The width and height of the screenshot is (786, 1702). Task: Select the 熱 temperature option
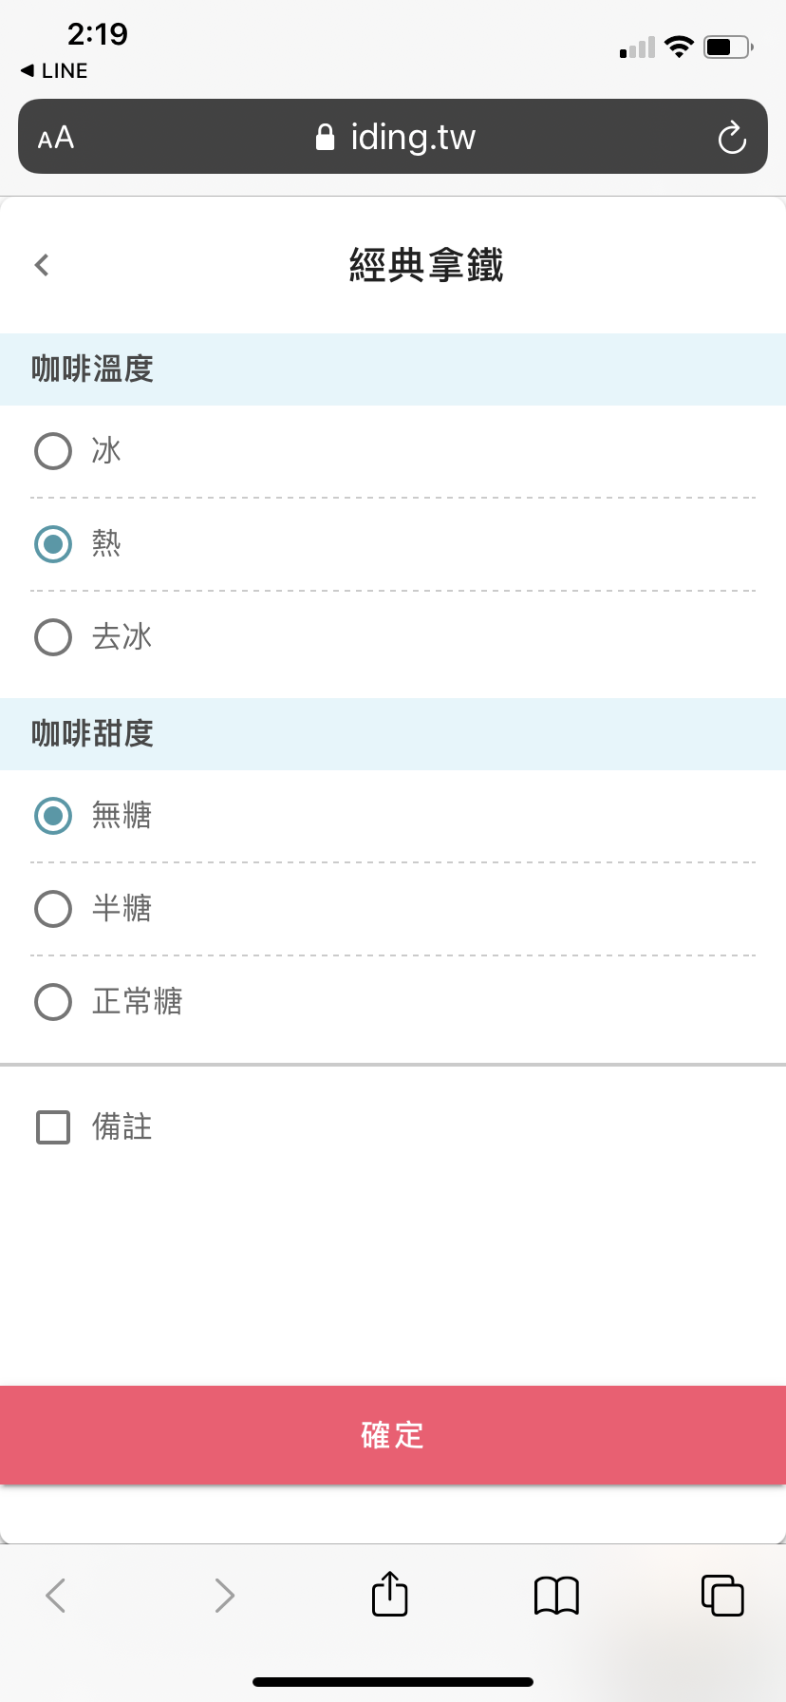coord(53,544)
